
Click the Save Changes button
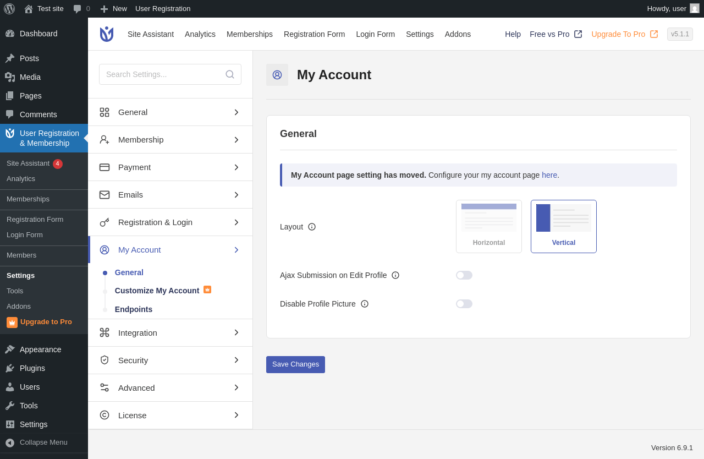click(x=295, y=364)
